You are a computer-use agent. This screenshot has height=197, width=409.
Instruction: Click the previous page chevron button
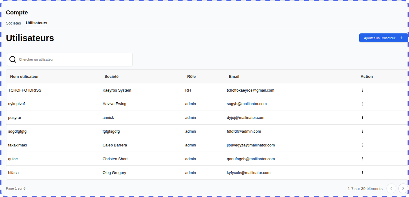click(x=391, y=188)
